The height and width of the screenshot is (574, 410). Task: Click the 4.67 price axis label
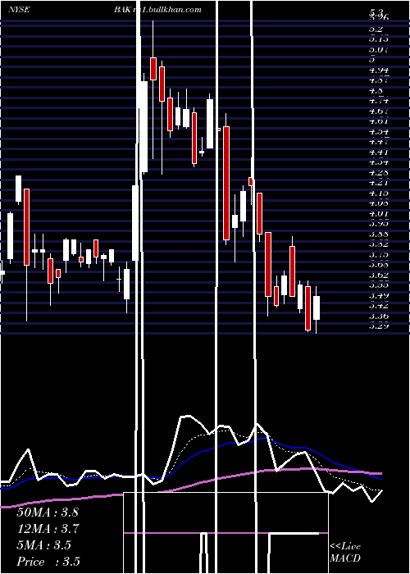(x=379, y=111)
